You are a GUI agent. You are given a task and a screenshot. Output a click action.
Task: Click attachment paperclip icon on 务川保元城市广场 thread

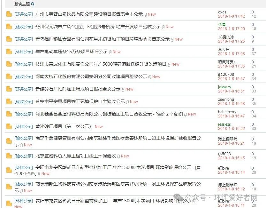163,27
